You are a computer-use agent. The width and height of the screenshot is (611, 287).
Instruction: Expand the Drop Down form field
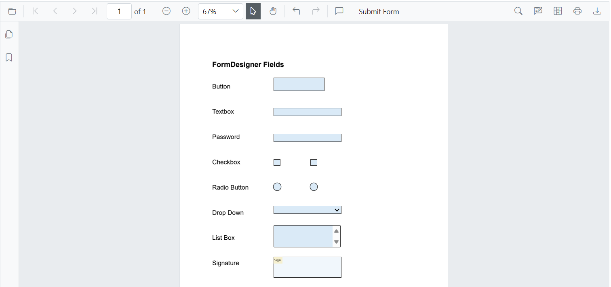(x=308, y=210)
